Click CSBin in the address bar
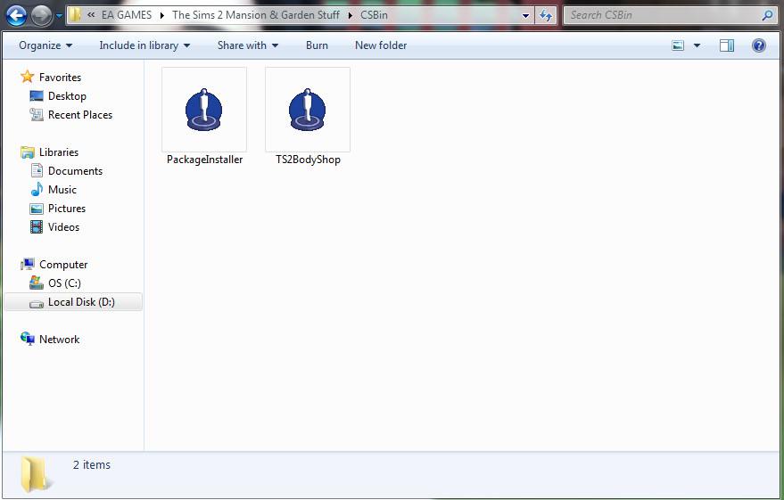This screenshot has height=500, width=784. pos(374,15)
